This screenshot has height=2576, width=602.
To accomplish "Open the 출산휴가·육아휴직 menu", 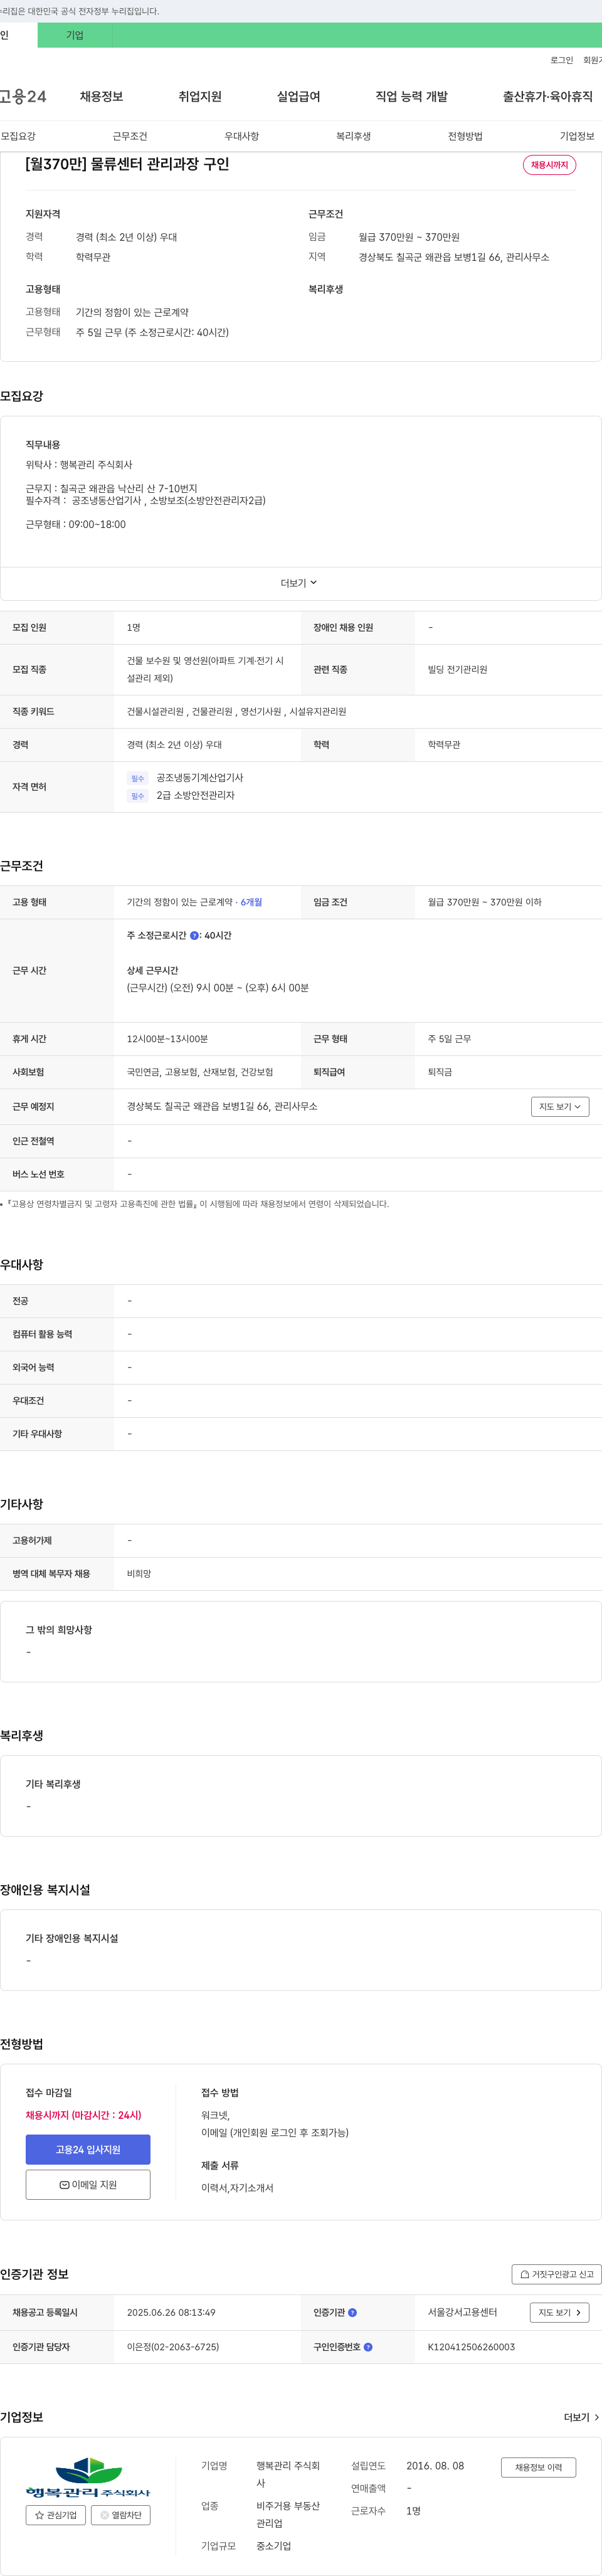I will pyautogui.click(x=547, y=96).
